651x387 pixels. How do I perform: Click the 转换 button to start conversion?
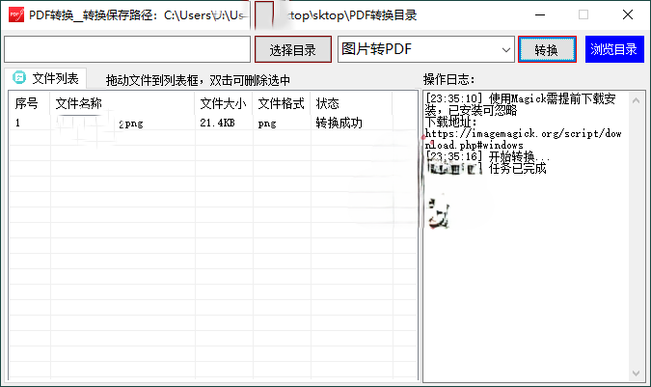coord(547,49)
